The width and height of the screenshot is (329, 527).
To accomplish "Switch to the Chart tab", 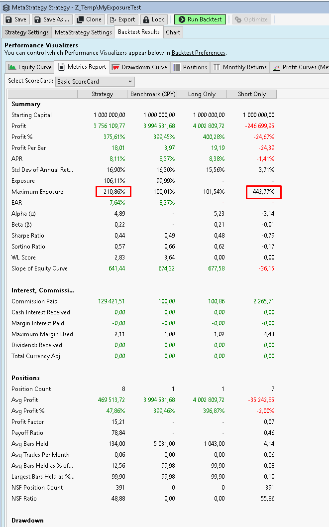I will tap(173, 32).
